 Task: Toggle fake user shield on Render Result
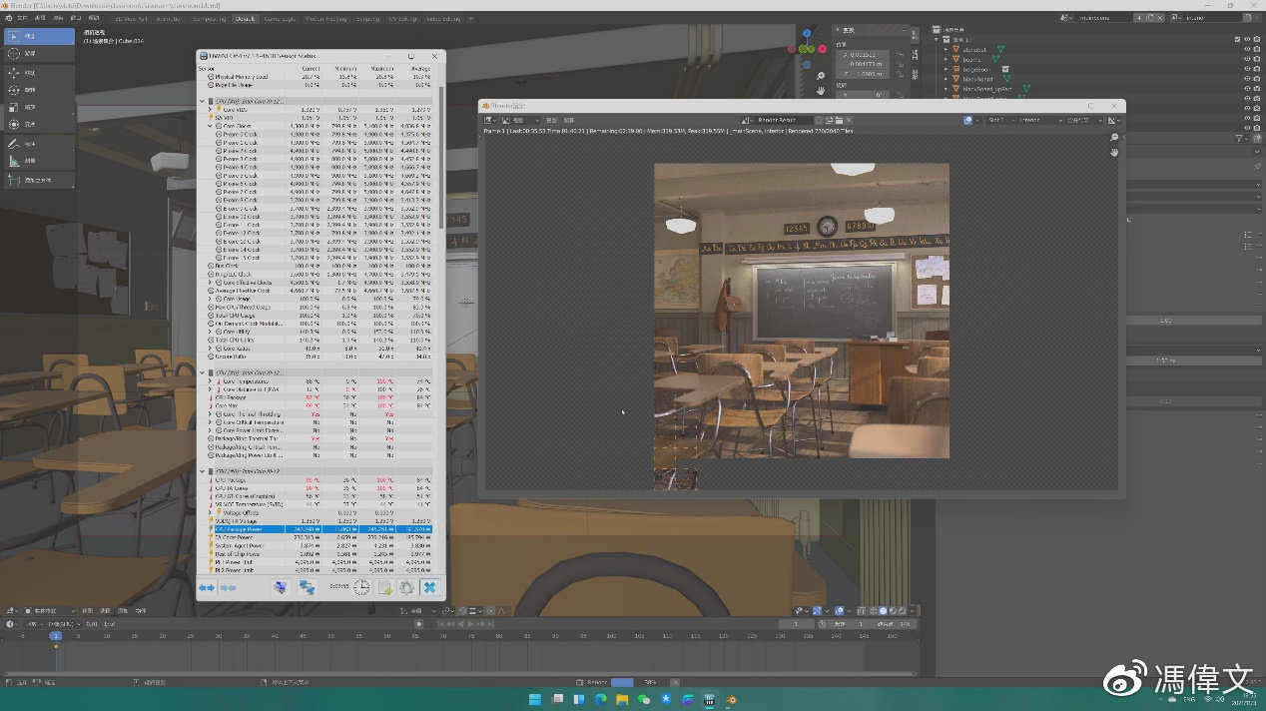[x=819, y=120]
